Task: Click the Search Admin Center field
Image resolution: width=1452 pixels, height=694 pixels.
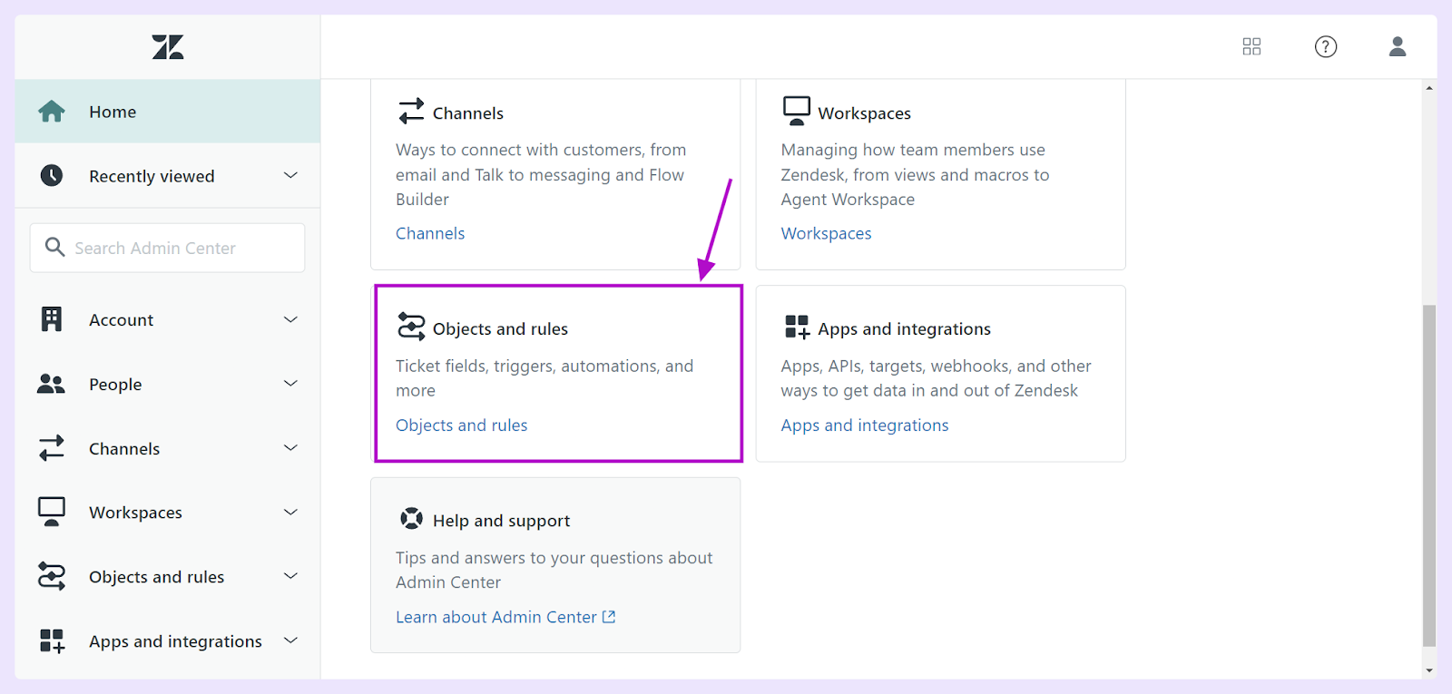Action: [x=168, y=248]
